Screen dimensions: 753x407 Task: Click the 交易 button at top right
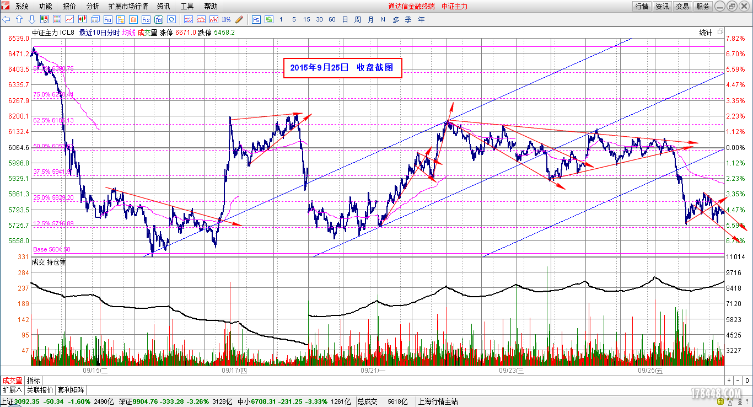click(x=682, y=7)
